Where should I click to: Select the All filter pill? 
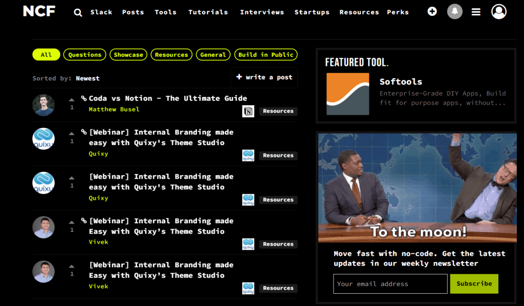point(46,55)
